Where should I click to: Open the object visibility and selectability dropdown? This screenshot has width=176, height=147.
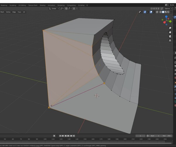click(x=141, y=12)
